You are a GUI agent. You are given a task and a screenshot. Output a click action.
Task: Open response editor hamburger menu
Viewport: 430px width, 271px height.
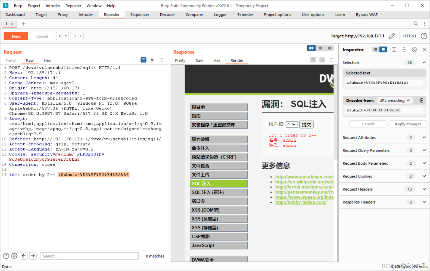(x=331, y=60)
